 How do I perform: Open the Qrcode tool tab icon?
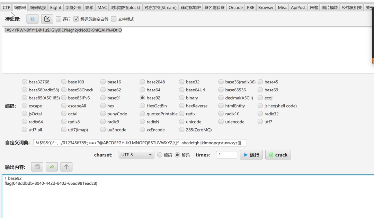(235, 7)
